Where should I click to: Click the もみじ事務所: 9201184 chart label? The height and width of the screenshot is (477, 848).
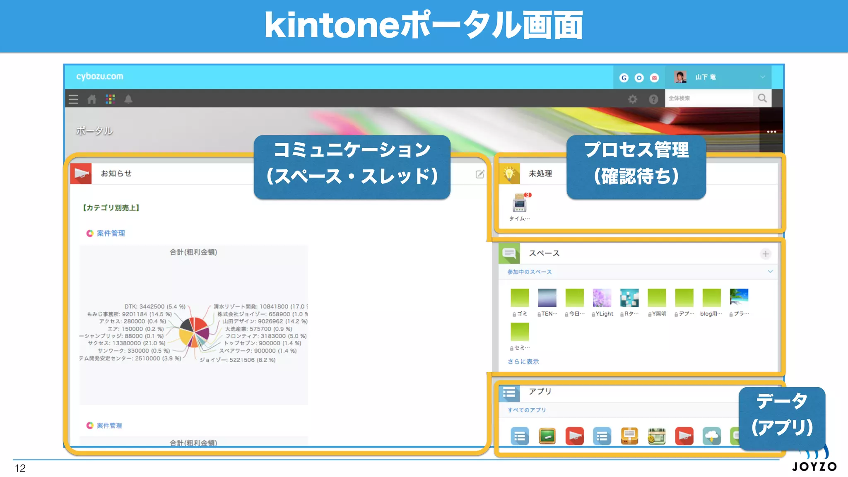pyautogui.click(x=129, y=314)
